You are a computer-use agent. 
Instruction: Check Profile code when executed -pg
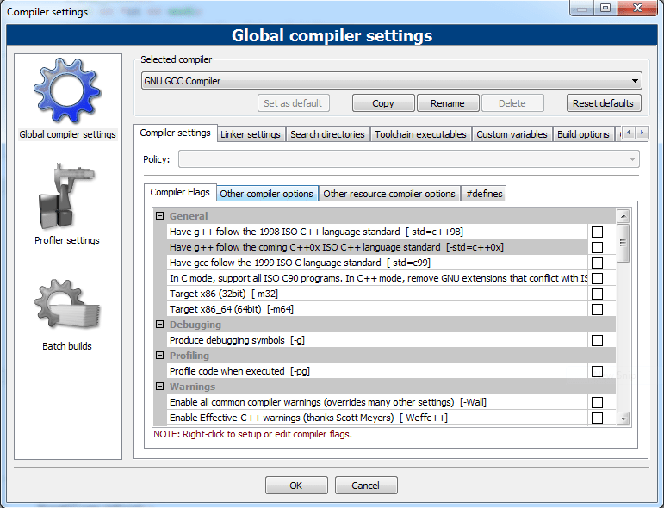tap(597, 371)
